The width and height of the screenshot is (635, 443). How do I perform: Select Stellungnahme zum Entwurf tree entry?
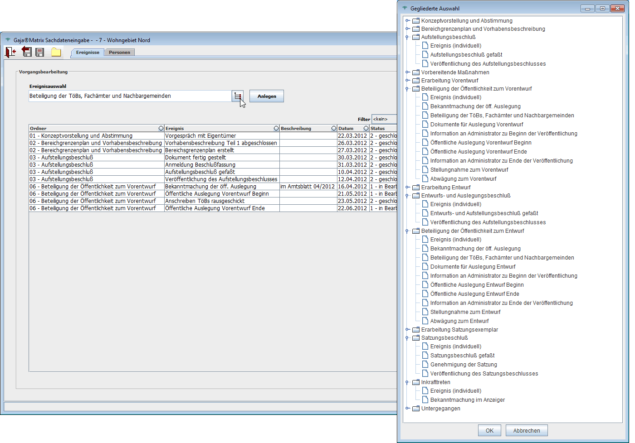pos(465,312)
